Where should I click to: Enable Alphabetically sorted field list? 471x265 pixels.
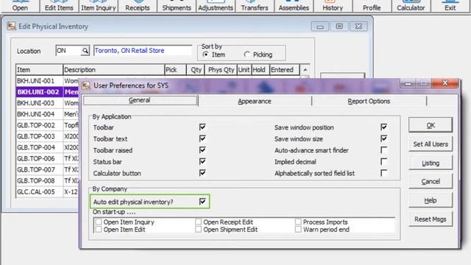tap(384, 173)
